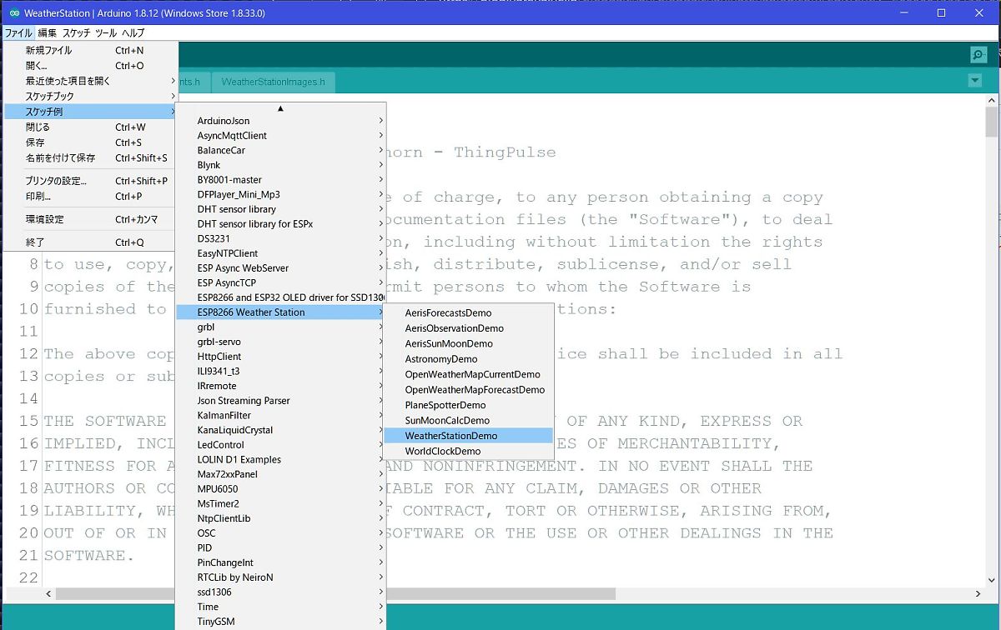Open IRremote examples submenu
1001x630 pixels.
pos(280,386)
